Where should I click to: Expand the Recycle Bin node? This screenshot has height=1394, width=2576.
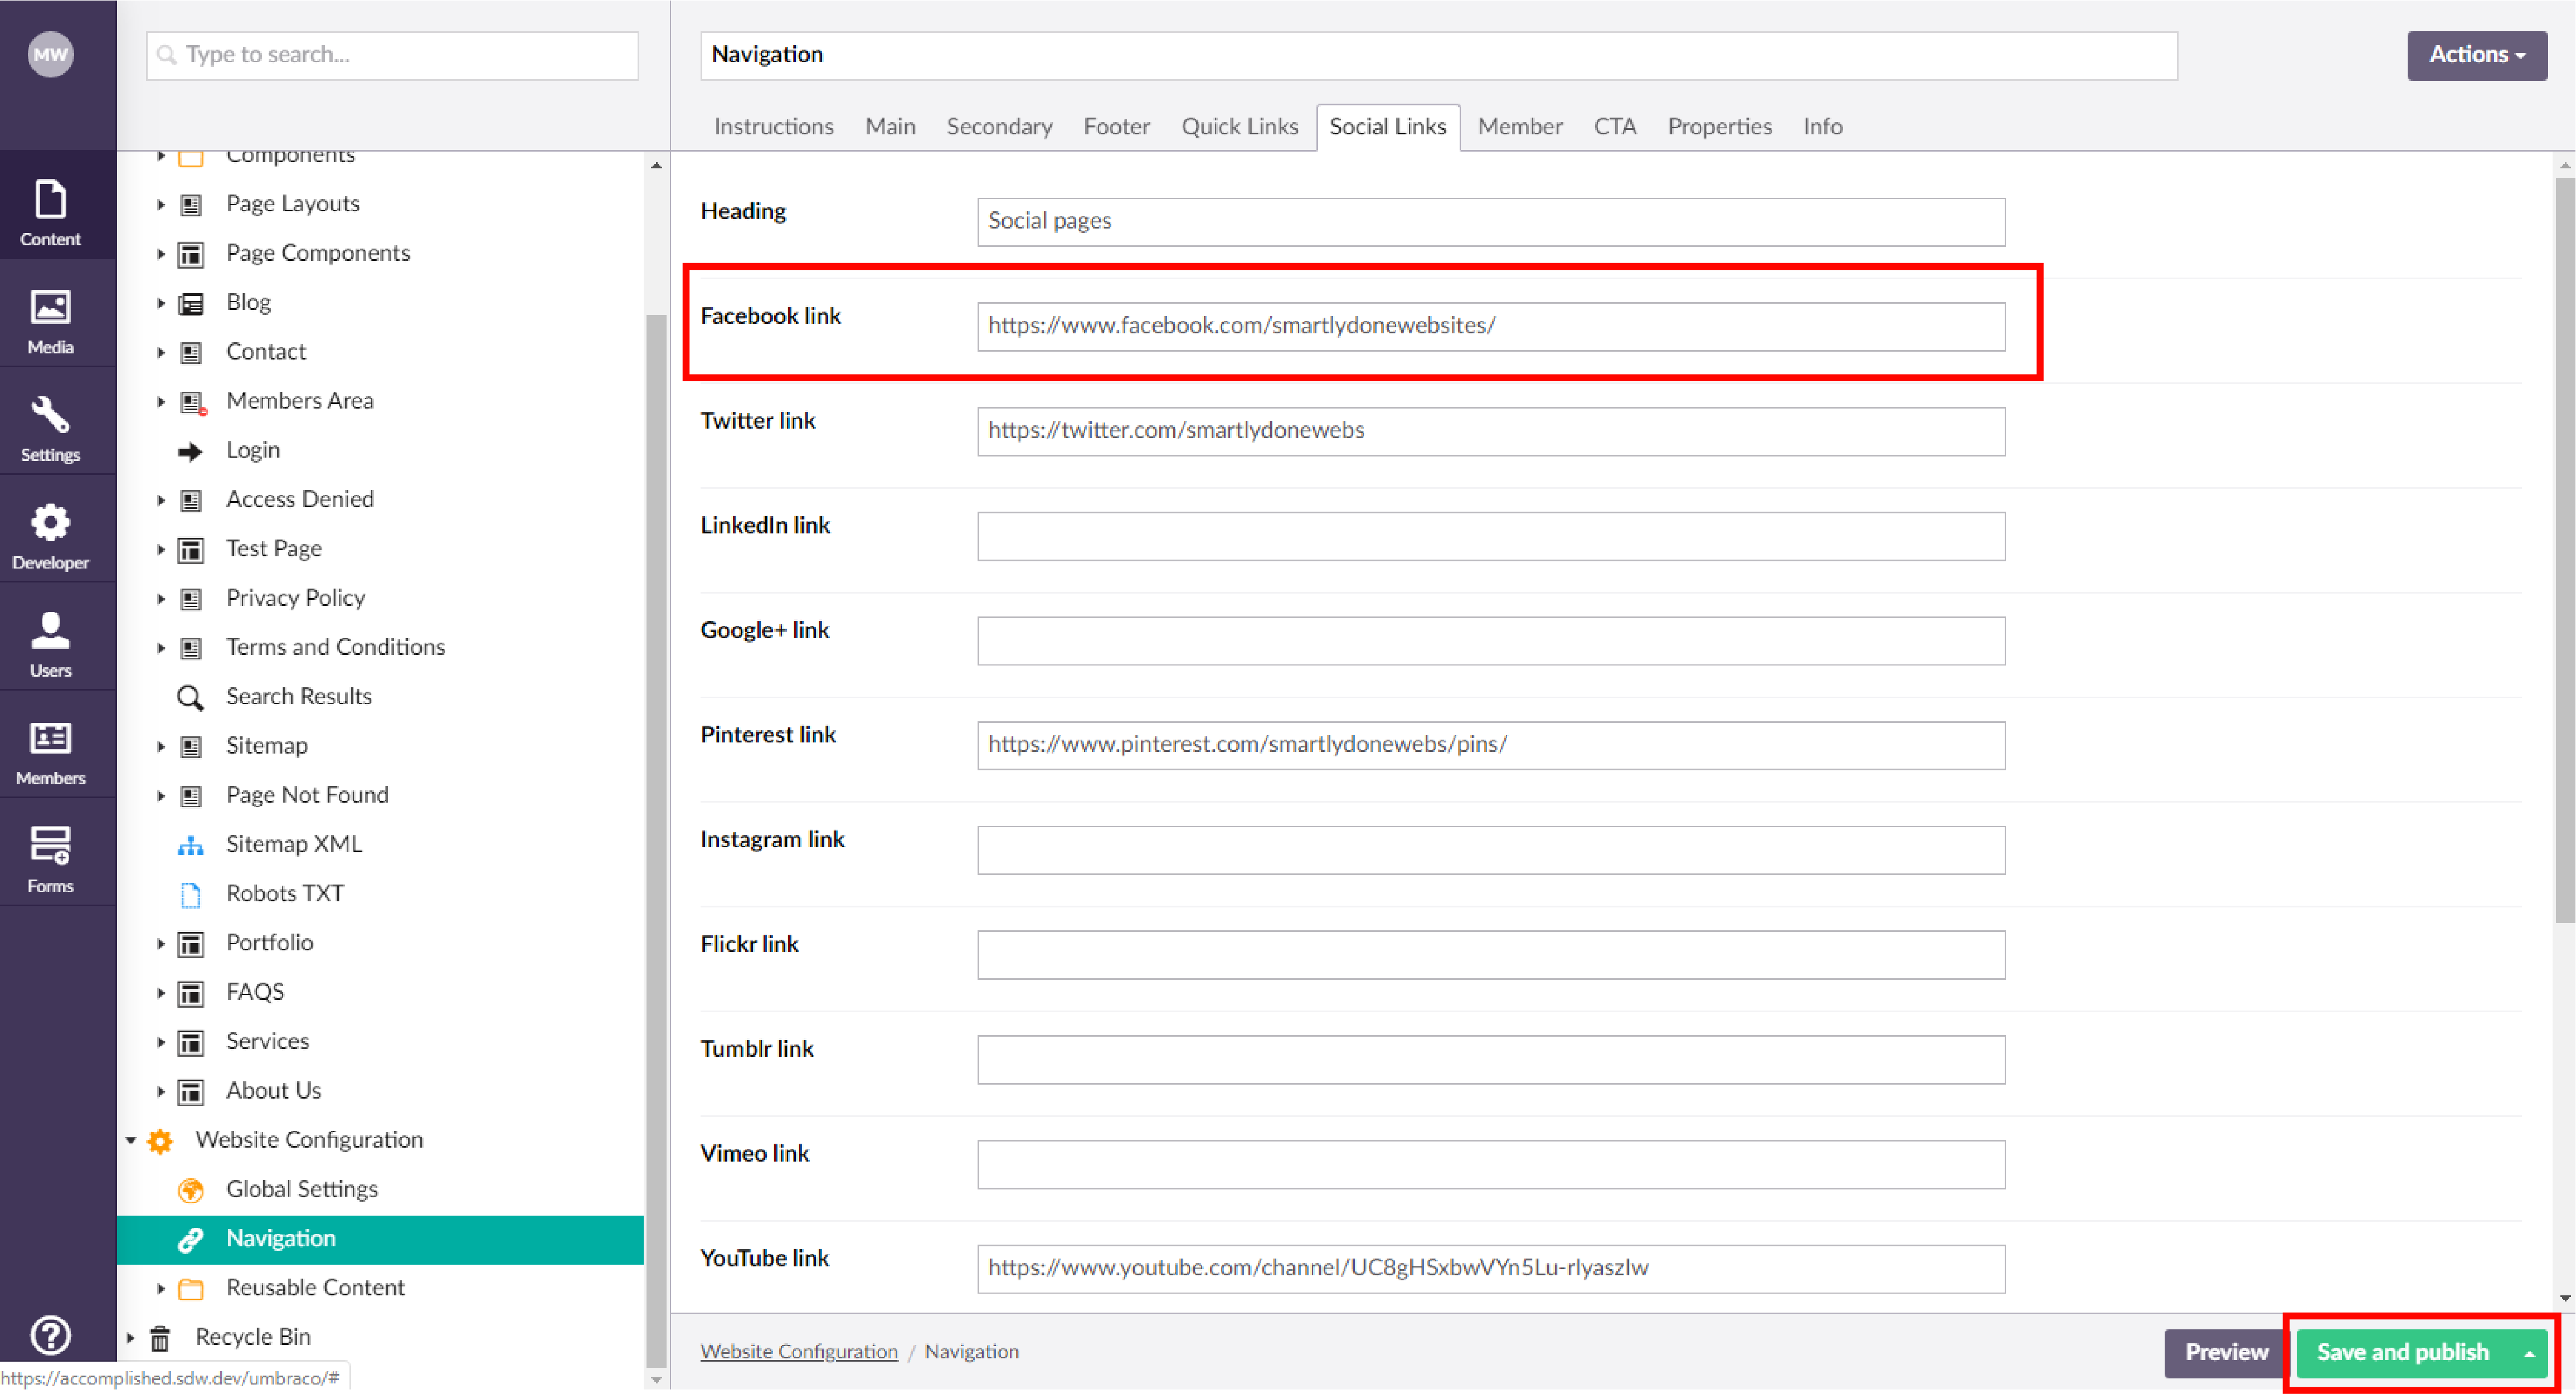coord(130,1337)
